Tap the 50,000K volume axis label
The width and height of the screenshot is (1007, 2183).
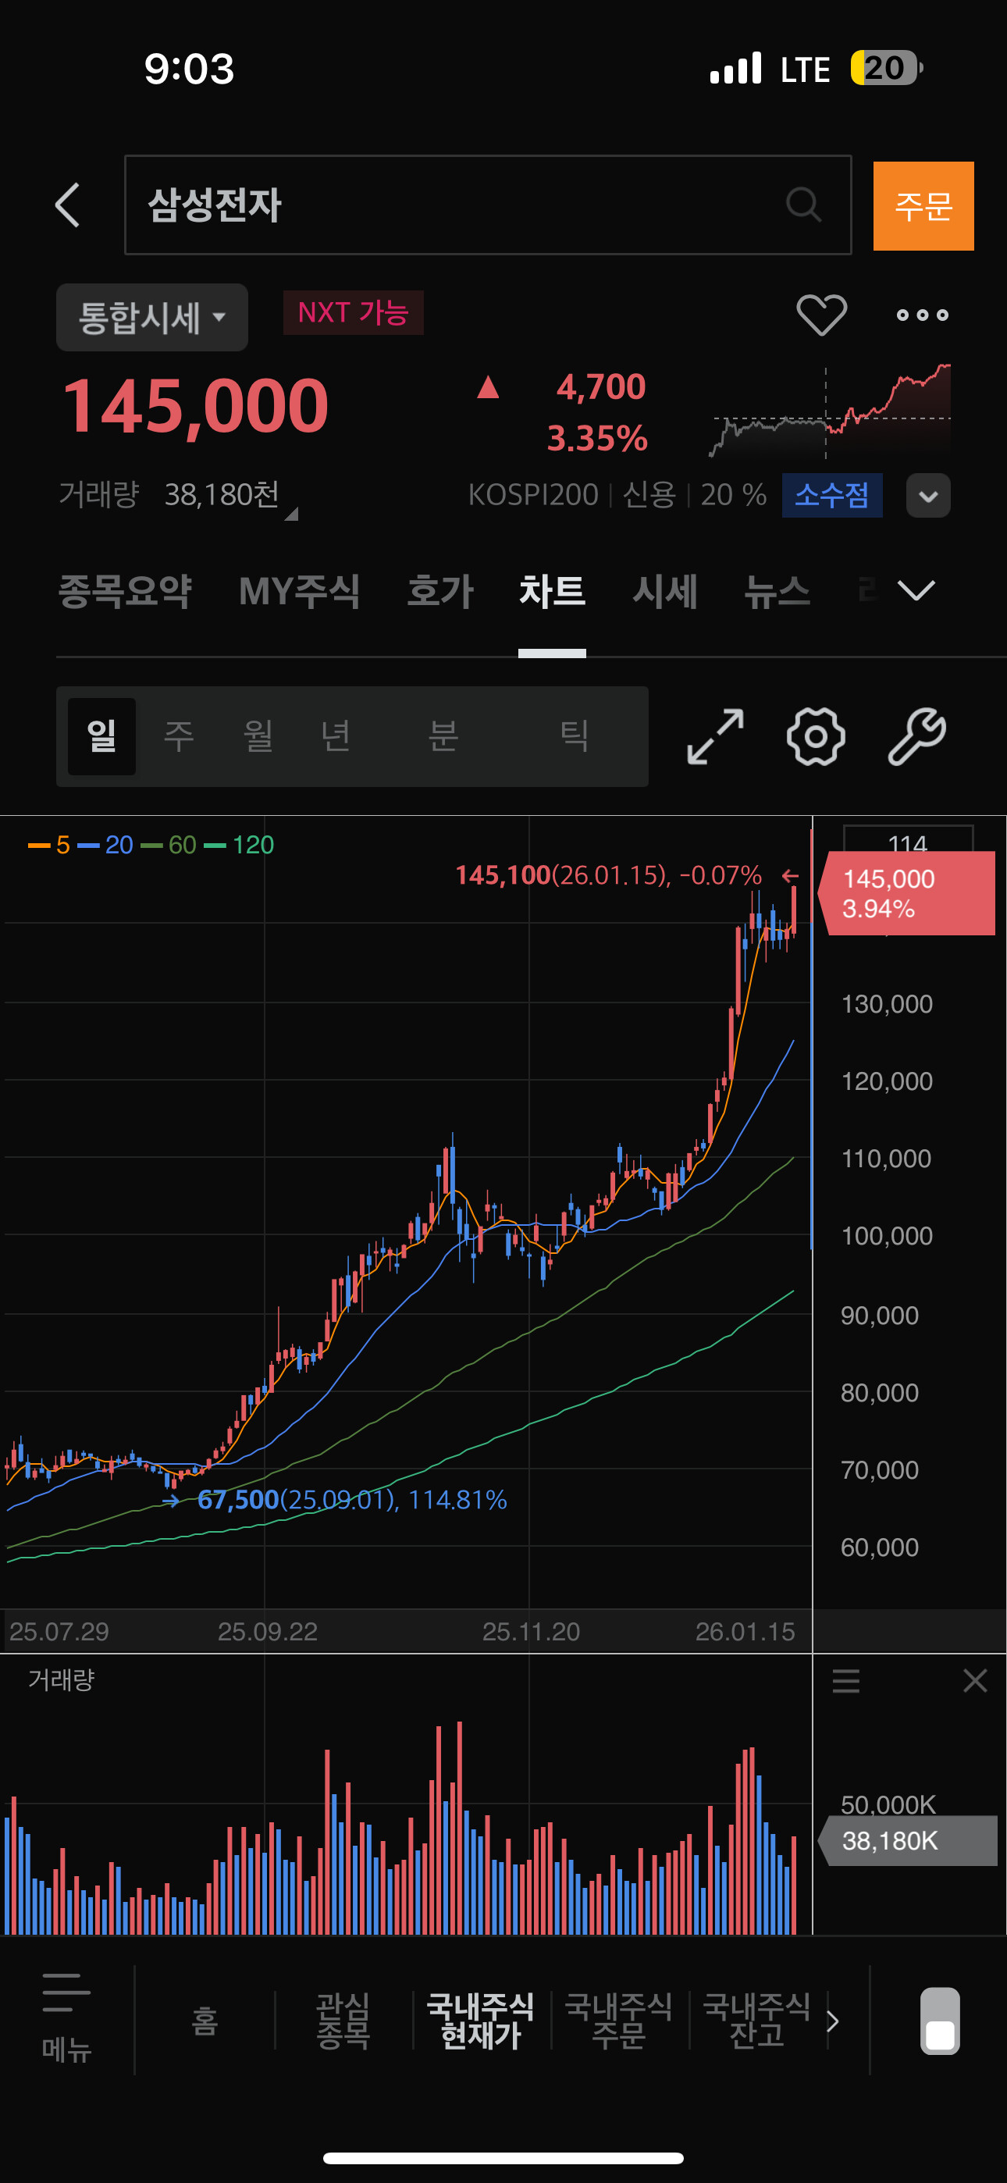[888, 1804]
